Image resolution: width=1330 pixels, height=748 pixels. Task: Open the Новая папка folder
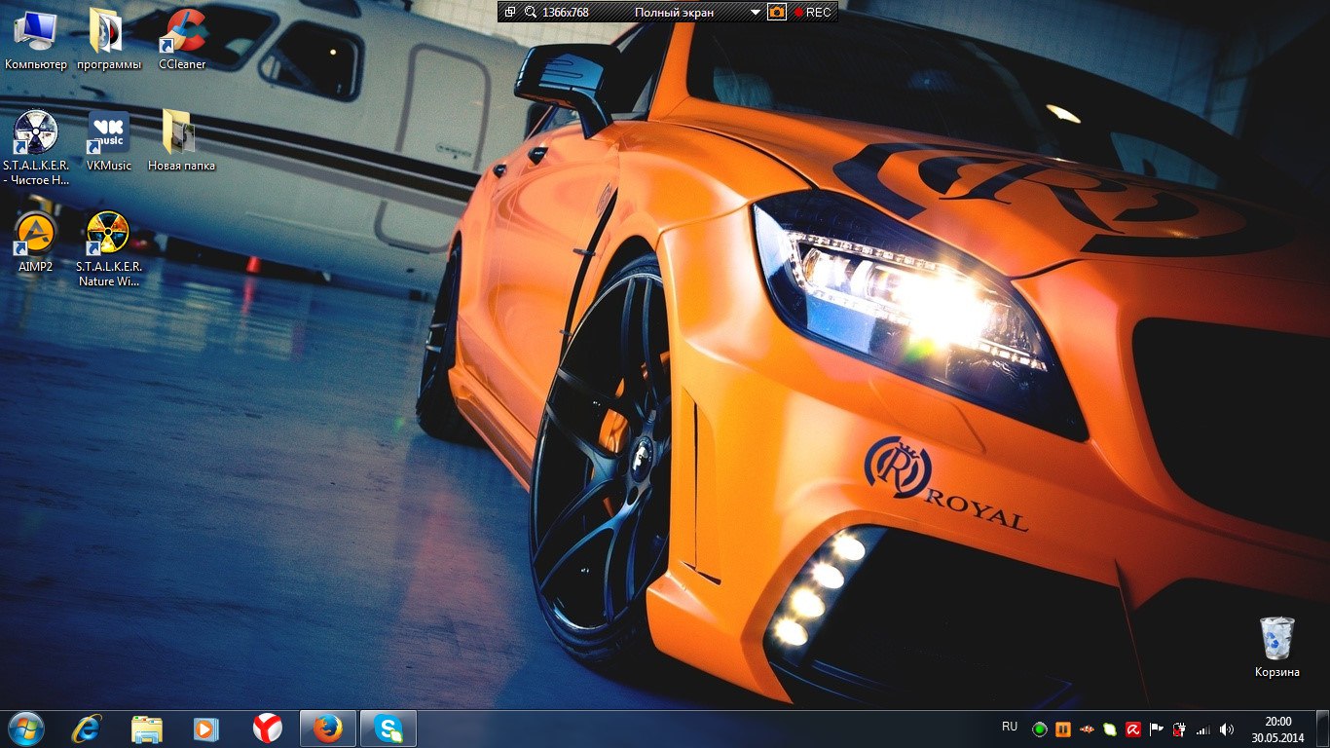click(182, 141)
